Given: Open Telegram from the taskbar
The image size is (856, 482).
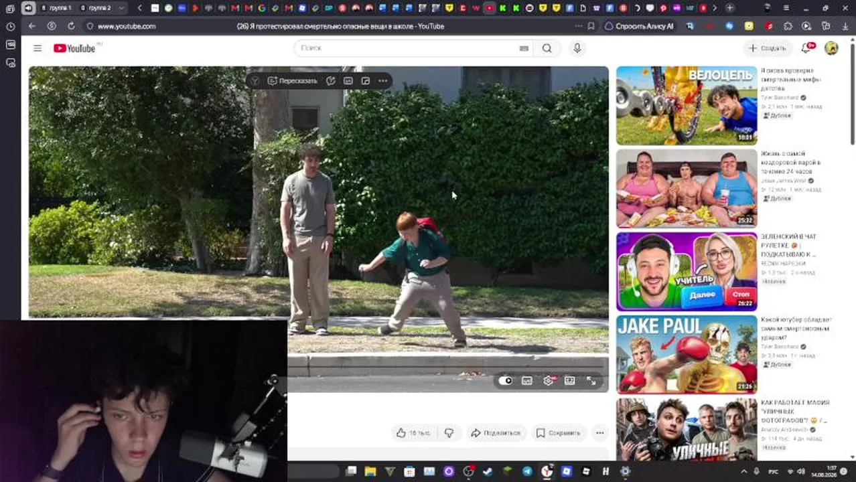Looking at the screenshot, I should click(527, 471).
